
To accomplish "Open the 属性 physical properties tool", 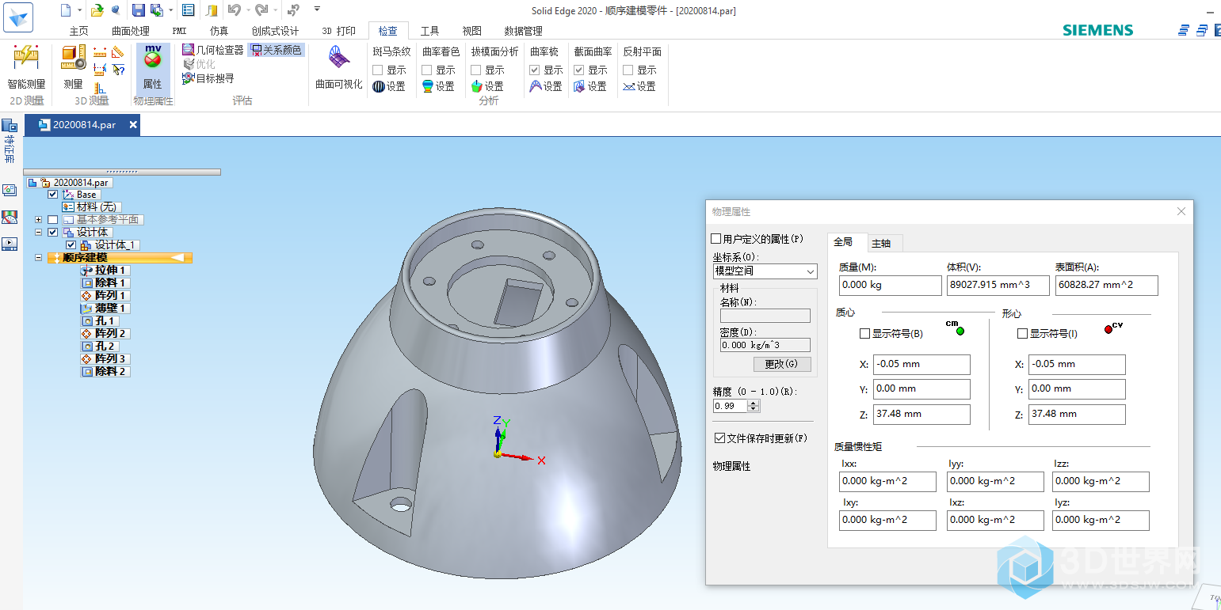I will [153, 67].
